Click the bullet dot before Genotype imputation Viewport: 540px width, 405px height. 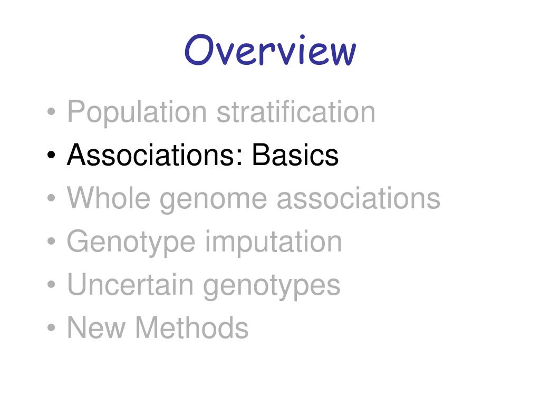tap(51, 241)
